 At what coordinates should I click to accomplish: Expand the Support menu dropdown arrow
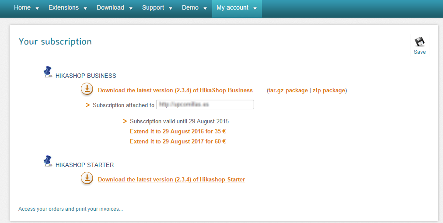(171, 8)
